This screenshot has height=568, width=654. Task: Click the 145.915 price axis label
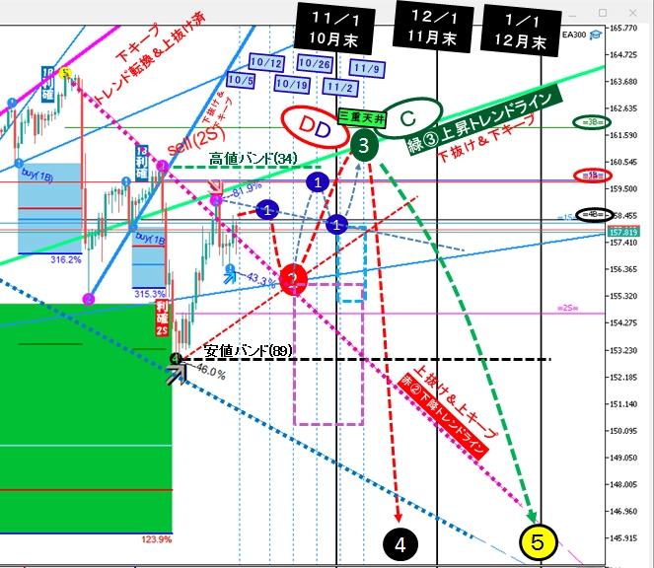point(623,538)
